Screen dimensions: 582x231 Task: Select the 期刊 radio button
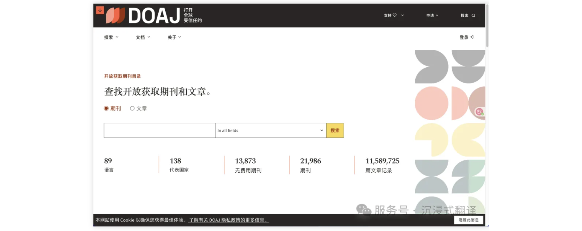(x=106, y=108)
